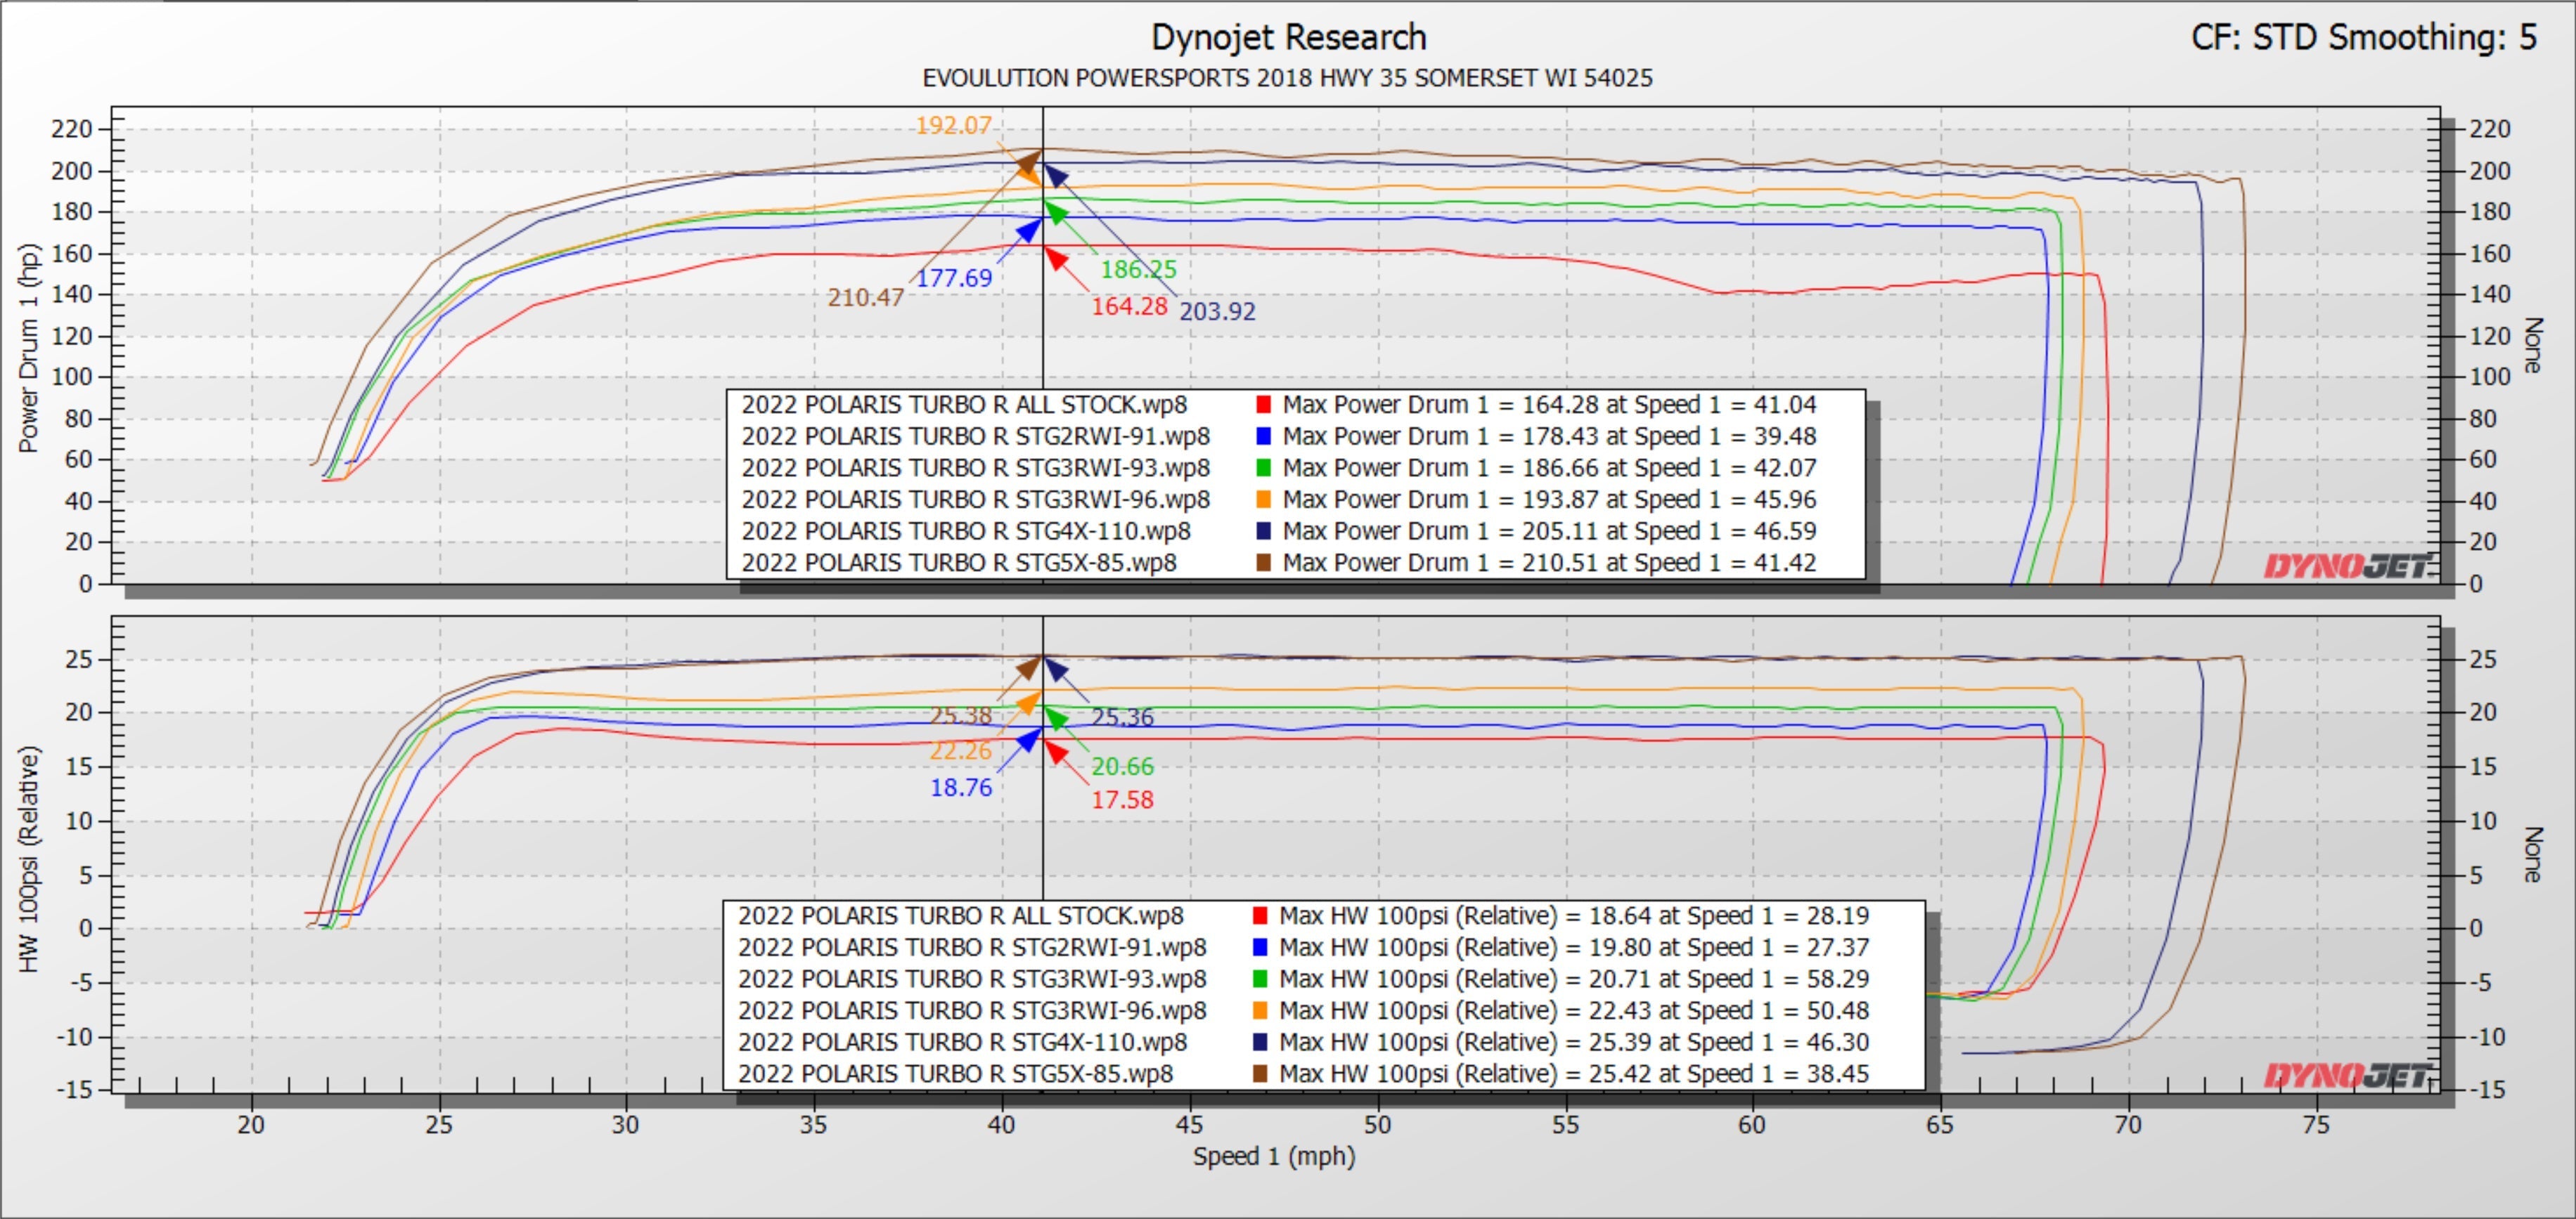Image resolution: width=2576 pixels, height=1219 pixels.
Task: Click blue swatch for STG2RWI-91 power legend
Action: point(1263,436)
